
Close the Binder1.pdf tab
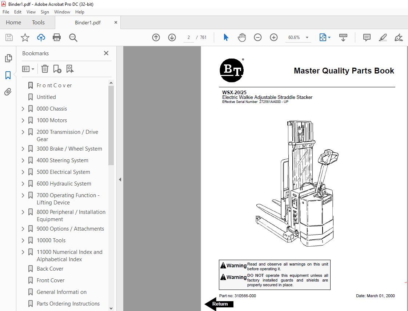click(116, 23)
